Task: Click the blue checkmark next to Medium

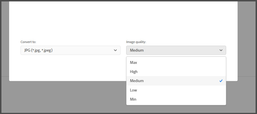Action: click(221, 81)
